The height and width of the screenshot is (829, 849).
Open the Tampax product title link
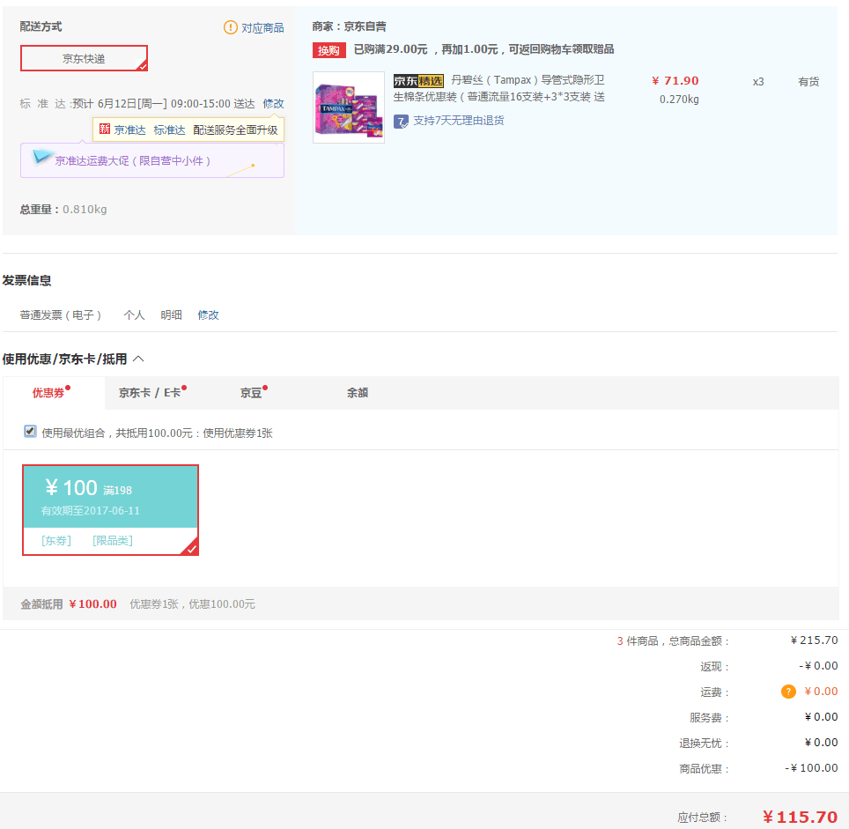click(x=499, y=88)
